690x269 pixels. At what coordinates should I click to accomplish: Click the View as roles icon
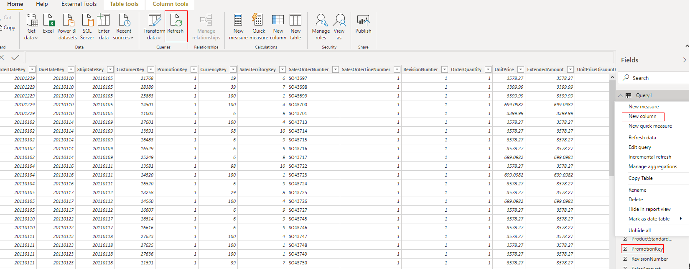point(339,20)
